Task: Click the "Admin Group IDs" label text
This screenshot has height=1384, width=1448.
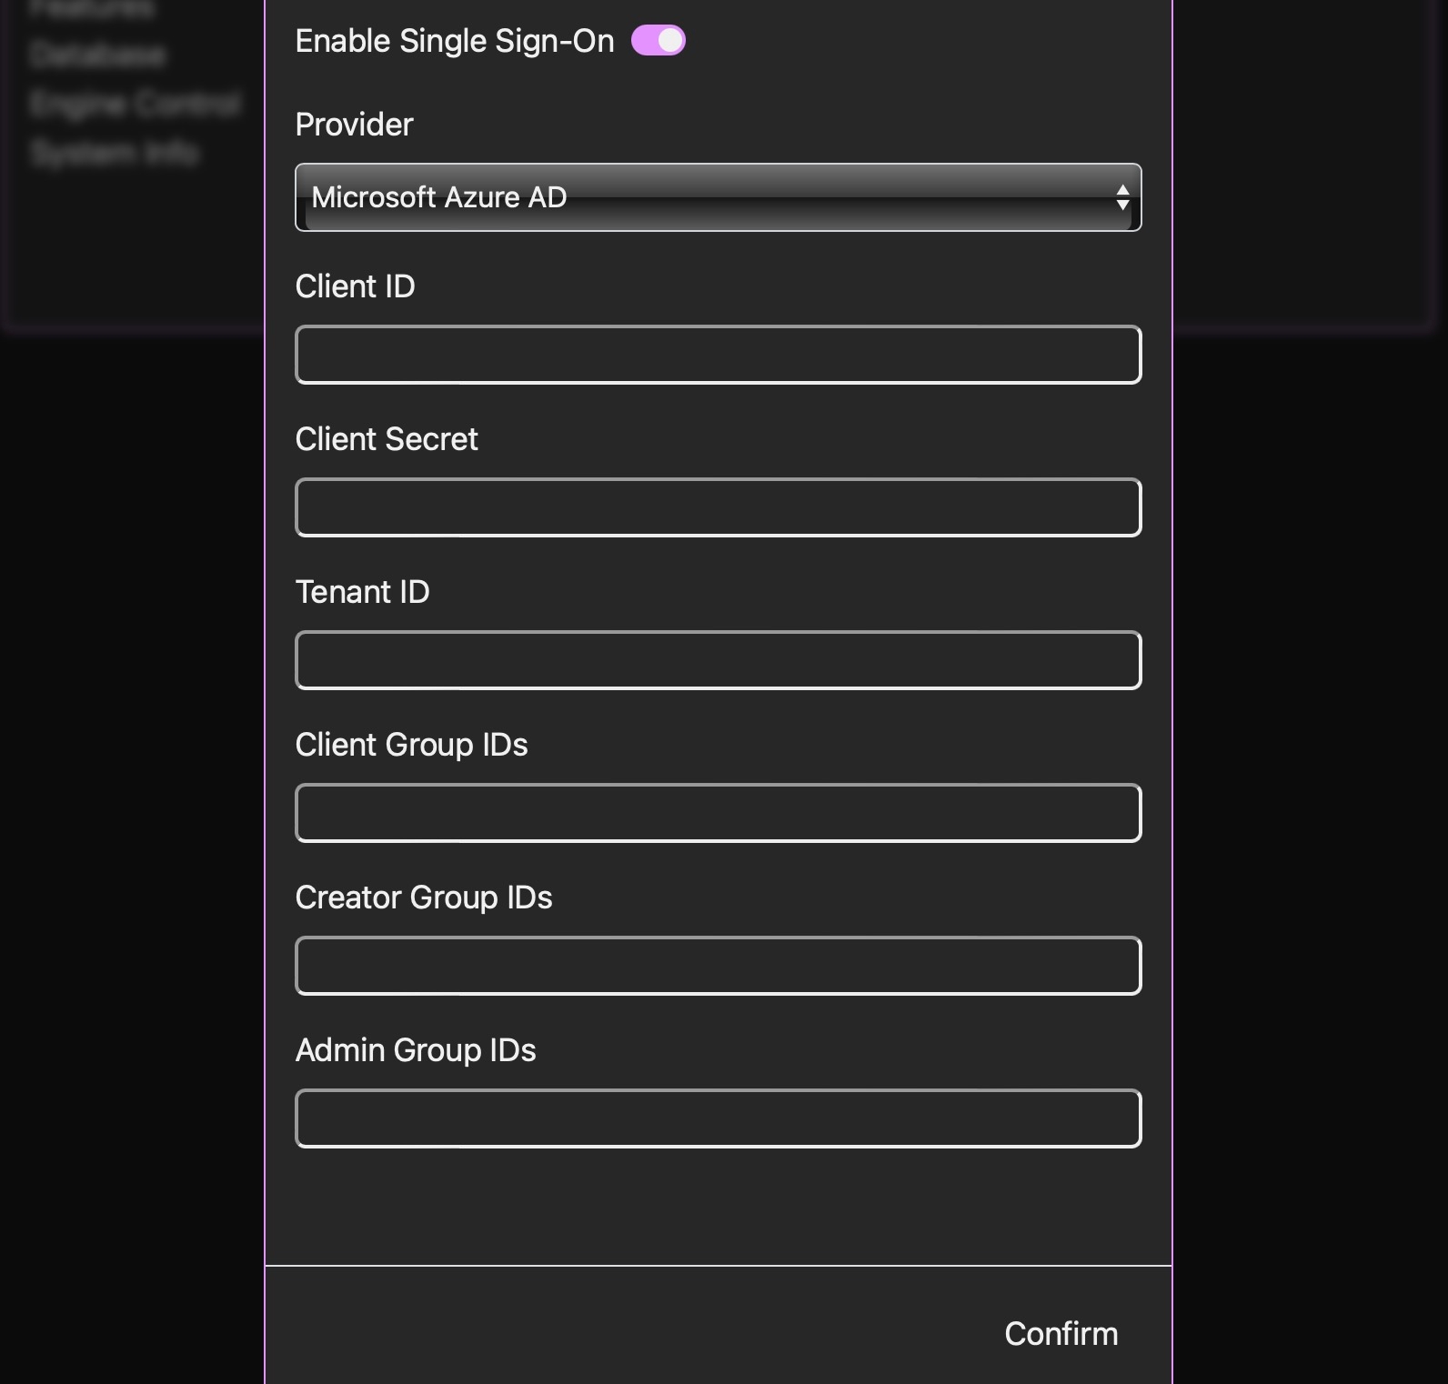Action: (x=416, y=1050)
